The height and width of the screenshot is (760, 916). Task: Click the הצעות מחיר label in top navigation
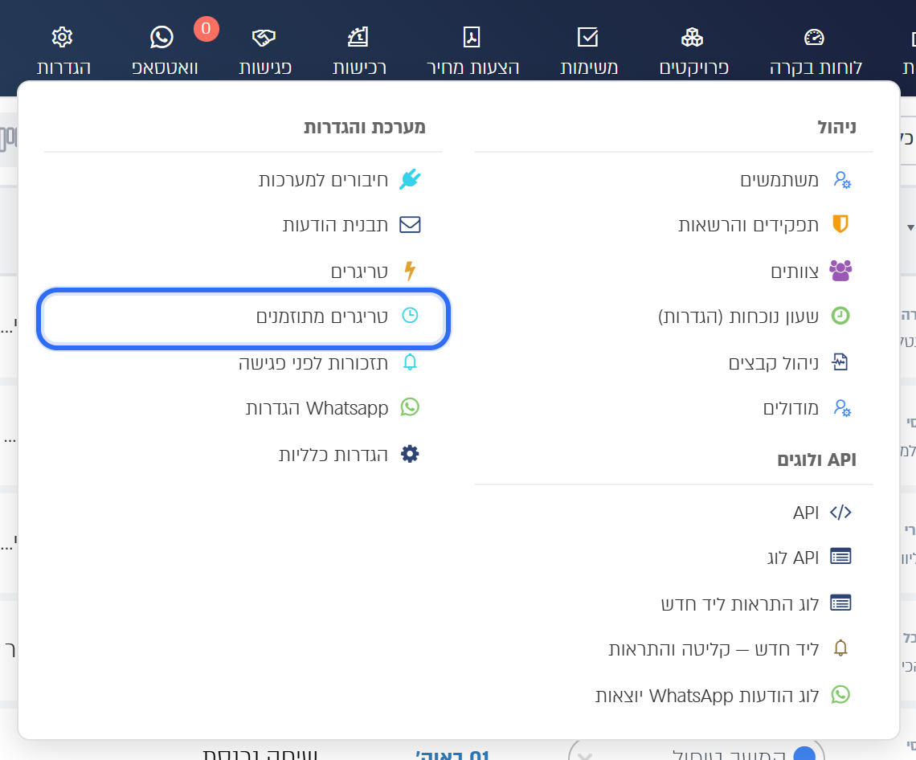click(x=472, y=67)
